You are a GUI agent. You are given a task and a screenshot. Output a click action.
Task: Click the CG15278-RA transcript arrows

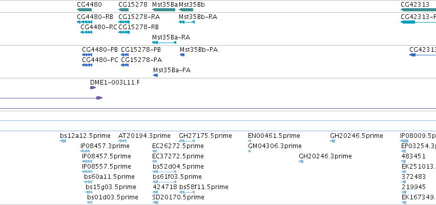tap(124, 22)
